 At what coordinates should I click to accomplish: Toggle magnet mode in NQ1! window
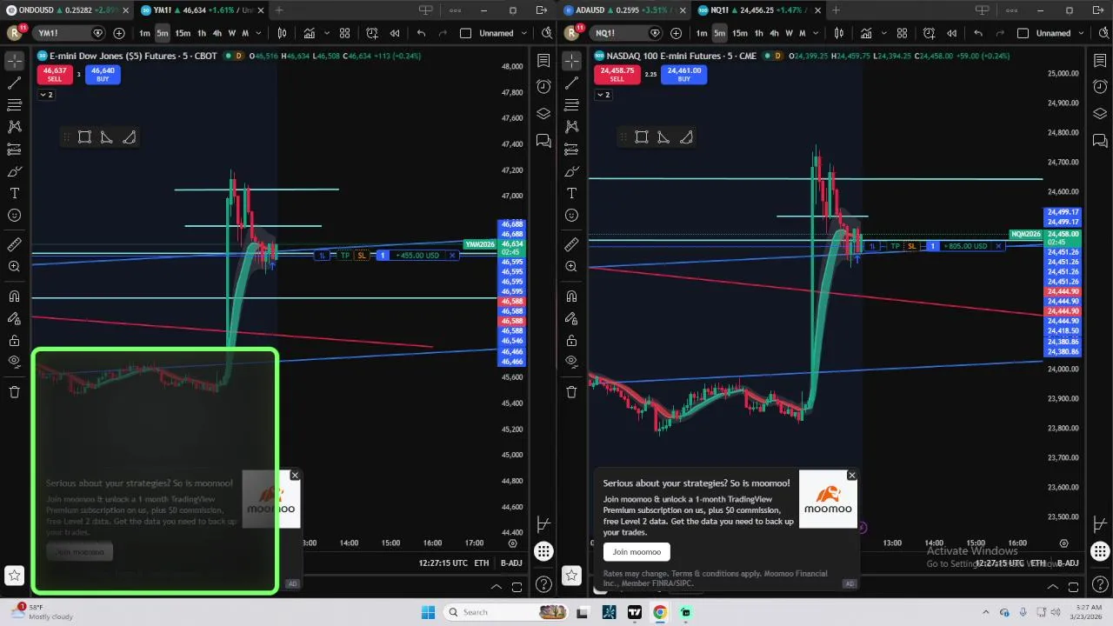tap(571, 296)
